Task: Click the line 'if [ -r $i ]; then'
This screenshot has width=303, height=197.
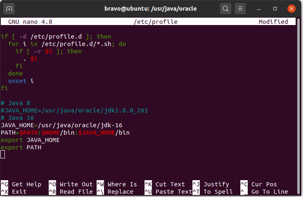Action: (x=49, y=51)
